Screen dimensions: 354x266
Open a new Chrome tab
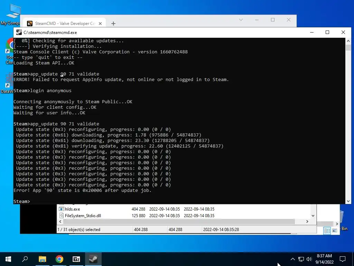pyautogui.click(x=113, y=24)
